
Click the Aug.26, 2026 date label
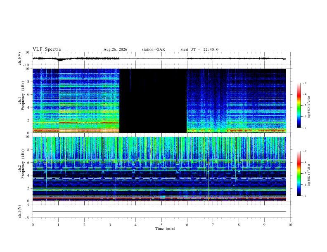pyautogui.click(x=115, y=49)
